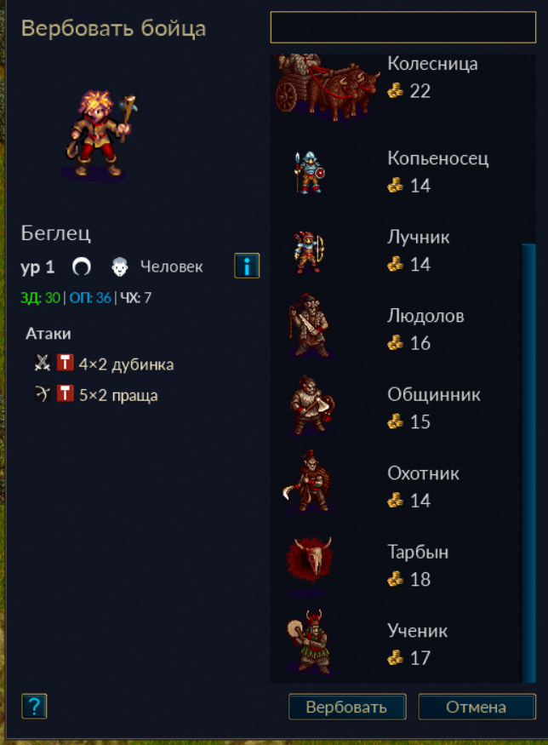This screenshot has height=745, width=548.
Task: Select the Копьеносец spearman sprite
Action: [x=309, y=173]
